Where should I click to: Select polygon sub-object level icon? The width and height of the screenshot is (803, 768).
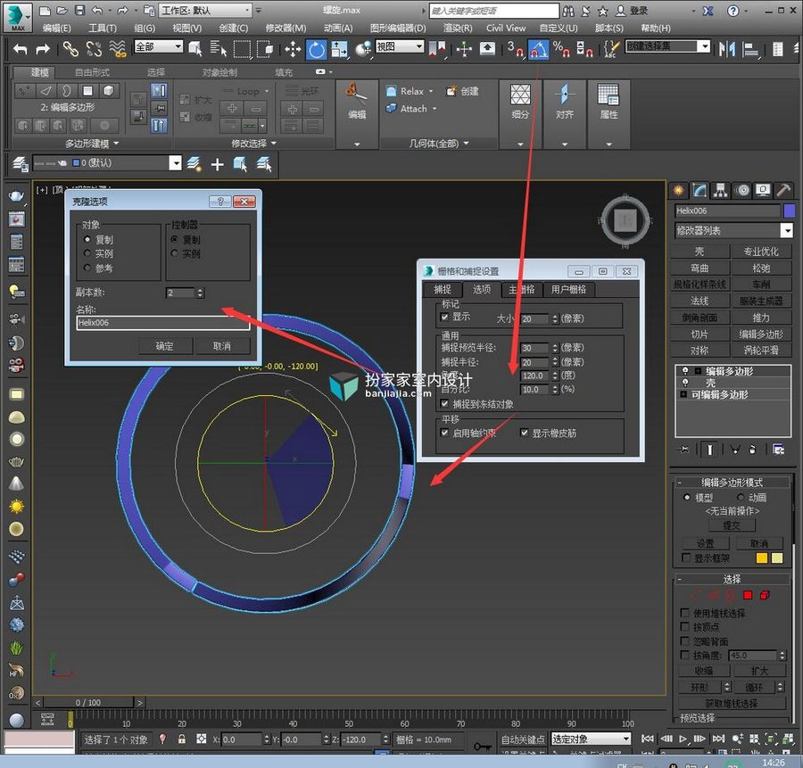747,595
